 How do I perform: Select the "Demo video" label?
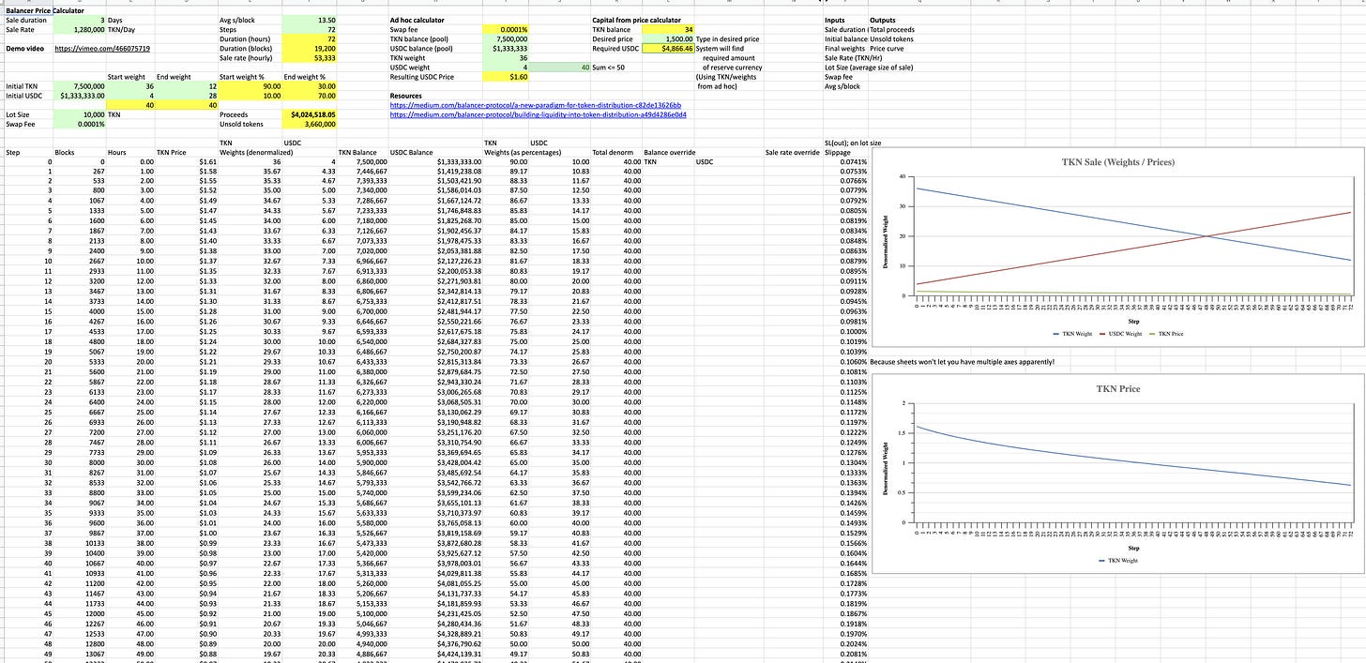[25, 48]
